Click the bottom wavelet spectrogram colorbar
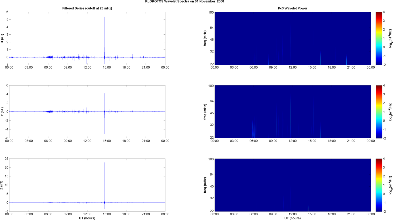Viewport: 393px width, 220px height. point(379,185)
